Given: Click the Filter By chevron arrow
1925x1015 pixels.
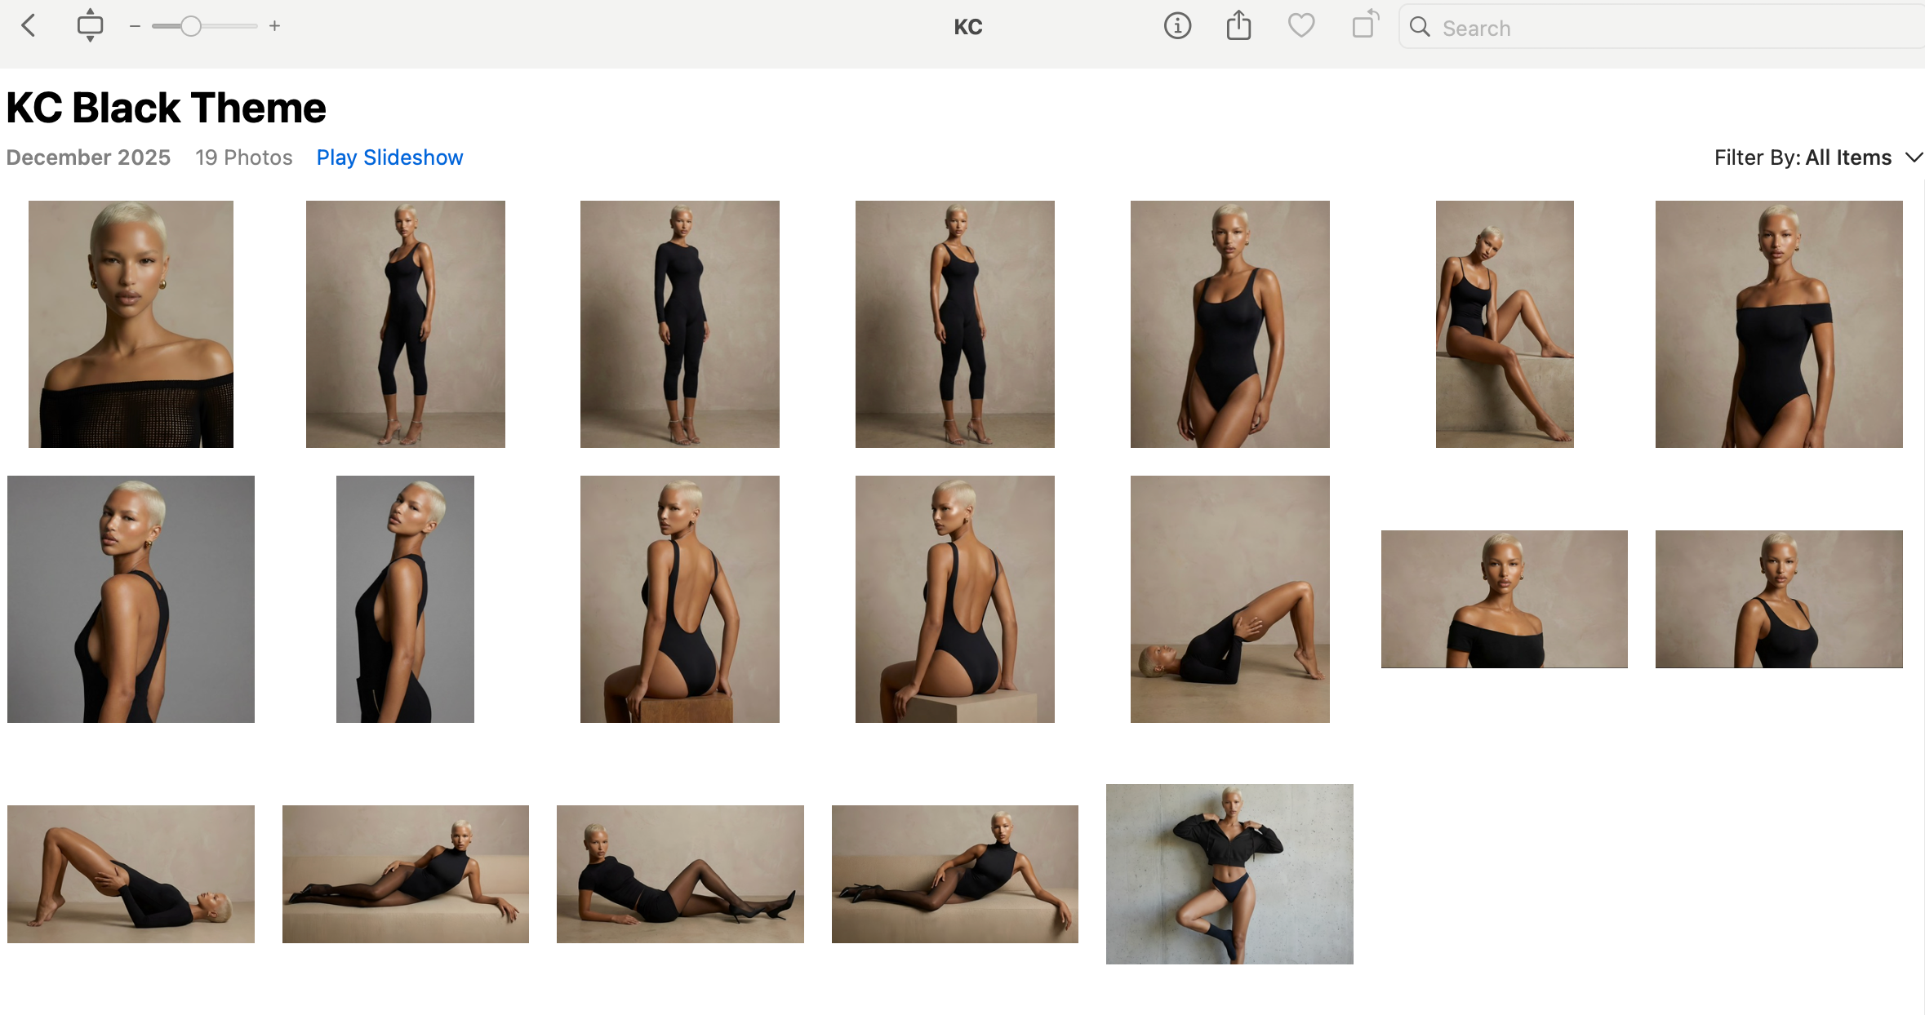Looking at the screenshot, I should coord(1914,157).
